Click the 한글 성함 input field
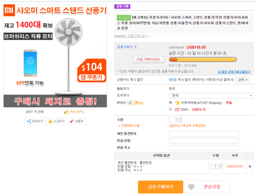This screenshot has width=259, height=195. click(204, 141)
